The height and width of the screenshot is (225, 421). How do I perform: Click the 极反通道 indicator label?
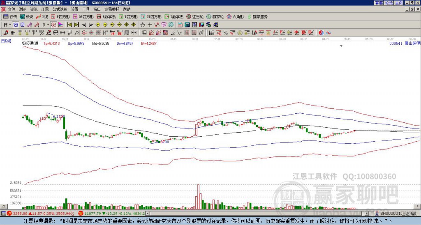(30, 44)
